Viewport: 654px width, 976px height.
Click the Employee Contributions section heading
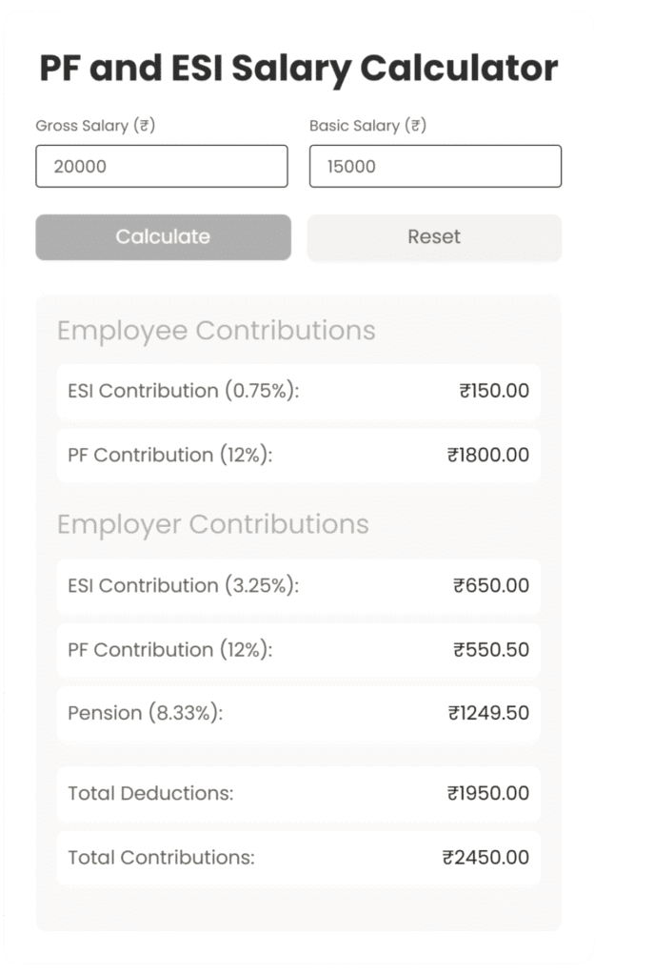pyautogui.click(x=216, y=330)
